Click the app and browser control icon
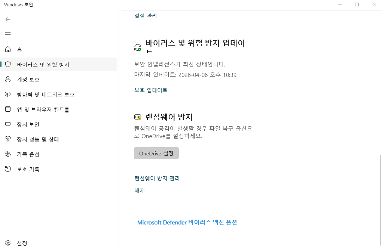The height and width of the screenshot is (251, 382). pyautogui.click(x=8, y=109)
